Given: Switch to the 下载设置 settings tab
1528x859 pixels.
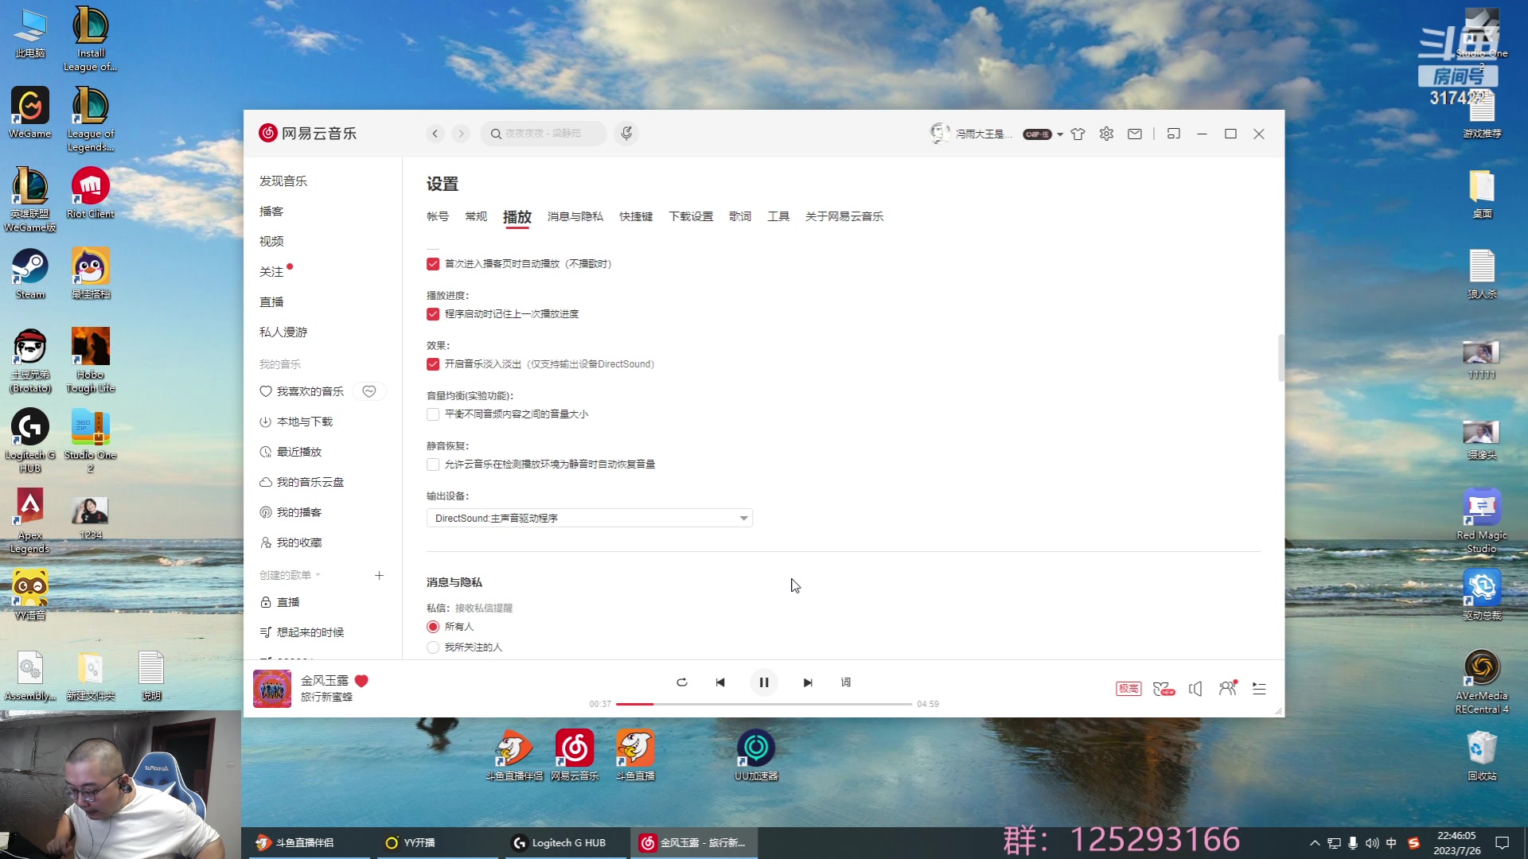Looking at the screenshot, I should [691, 216].
